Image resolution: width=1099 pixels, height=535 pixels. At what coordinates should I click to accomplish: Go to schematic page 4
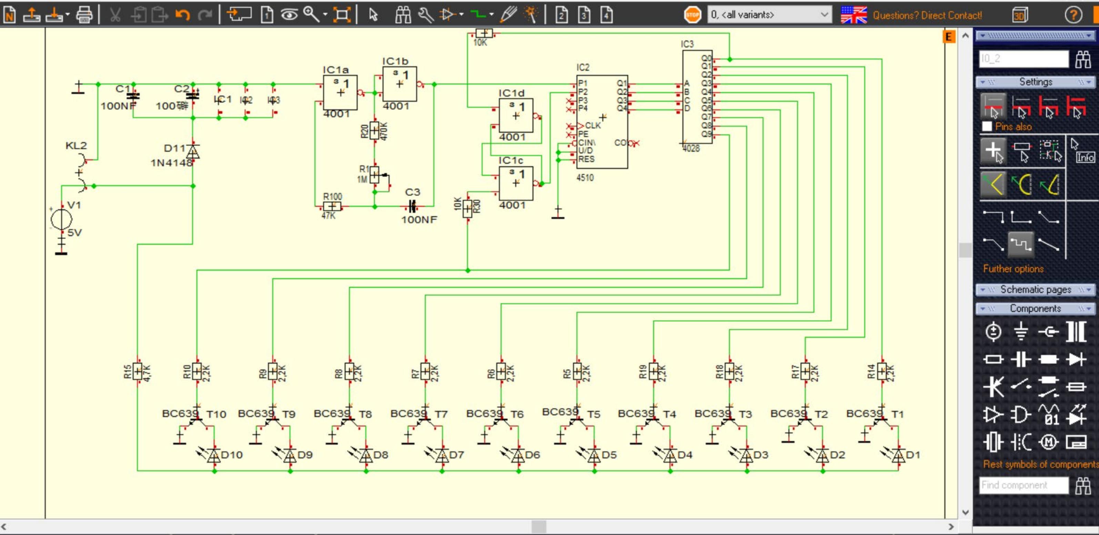[x=607, y=15]
